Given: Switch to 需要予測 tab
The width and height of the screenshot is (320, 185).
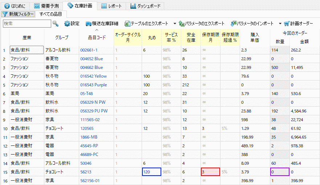Looking at the screenshot, I should pyautogui.click(x=47, y=6).
